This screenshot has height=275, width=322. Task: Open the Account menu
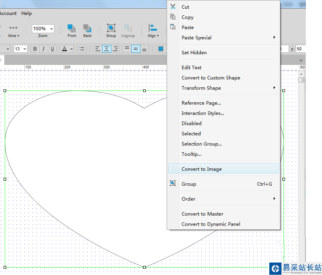pos(8,13)
